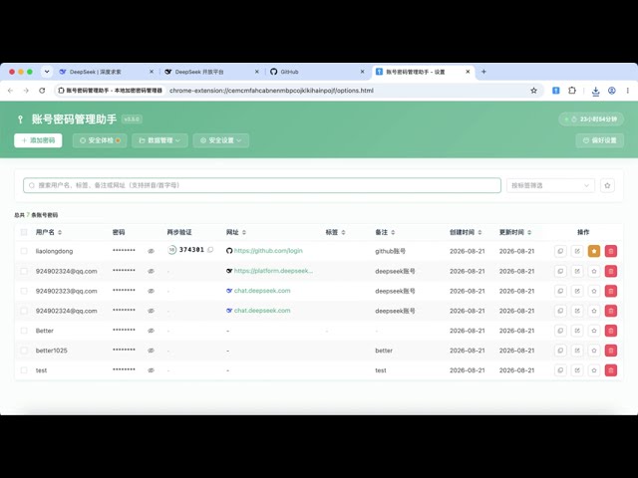Delete the test account entry
The height and width of the screenshot is (478, 638).
coord(611,370)
